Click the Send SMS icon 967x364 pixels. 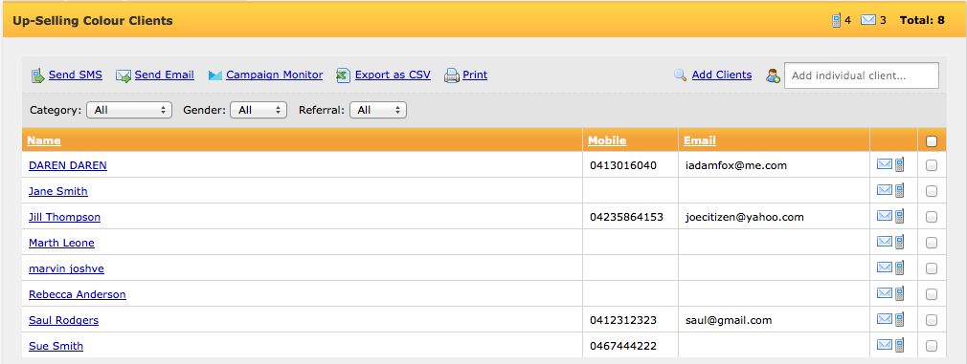(x=37, y=75)
